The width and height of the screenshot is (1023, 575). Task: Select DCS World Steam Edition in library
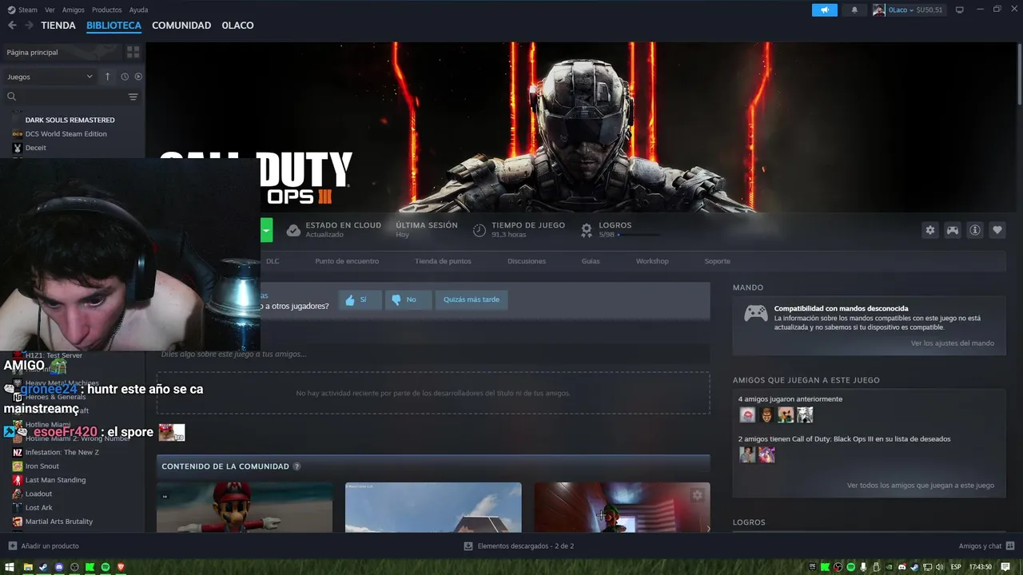pyautogui.click(x=66, y=134)
